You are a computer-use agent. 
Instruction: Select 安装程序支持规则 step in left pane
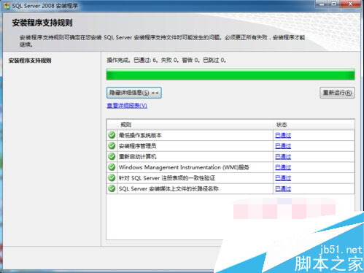pyautogui.click(x=30, y=61)
